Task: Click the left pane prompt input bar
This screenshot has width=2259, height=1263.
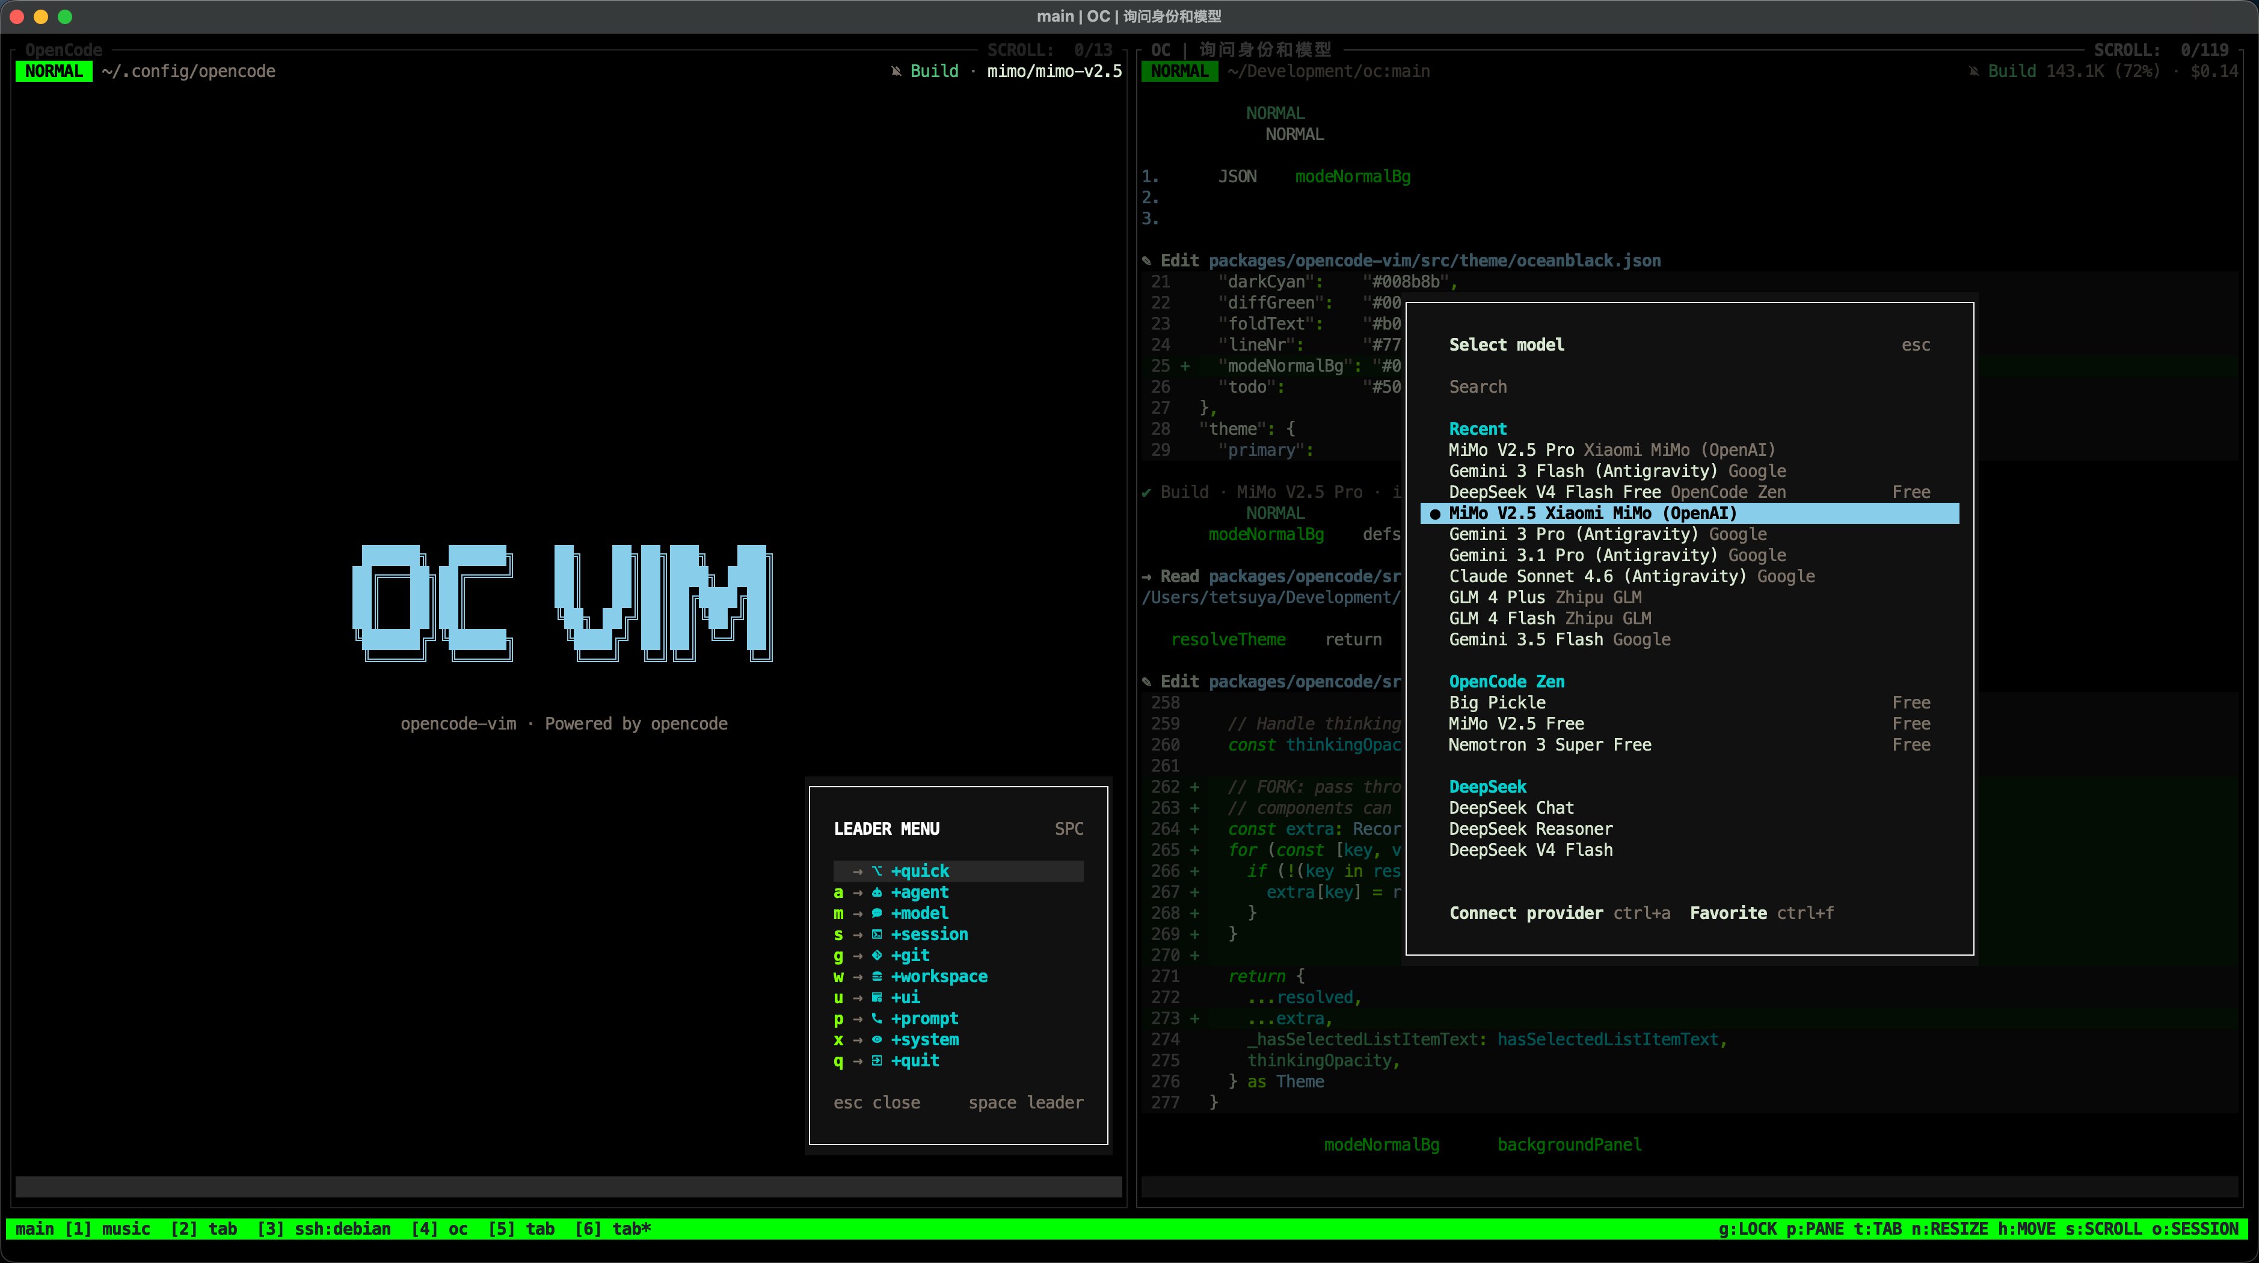Action: 568,1187
